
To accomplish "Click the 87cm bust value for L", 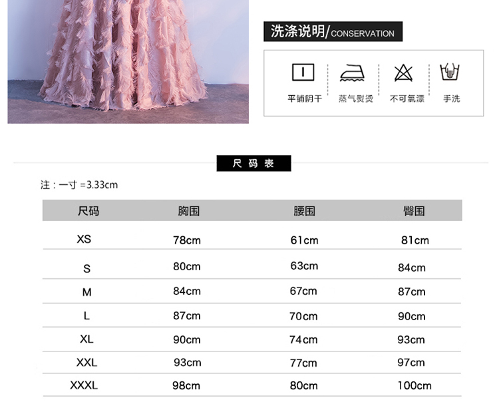I will [187, 315].
